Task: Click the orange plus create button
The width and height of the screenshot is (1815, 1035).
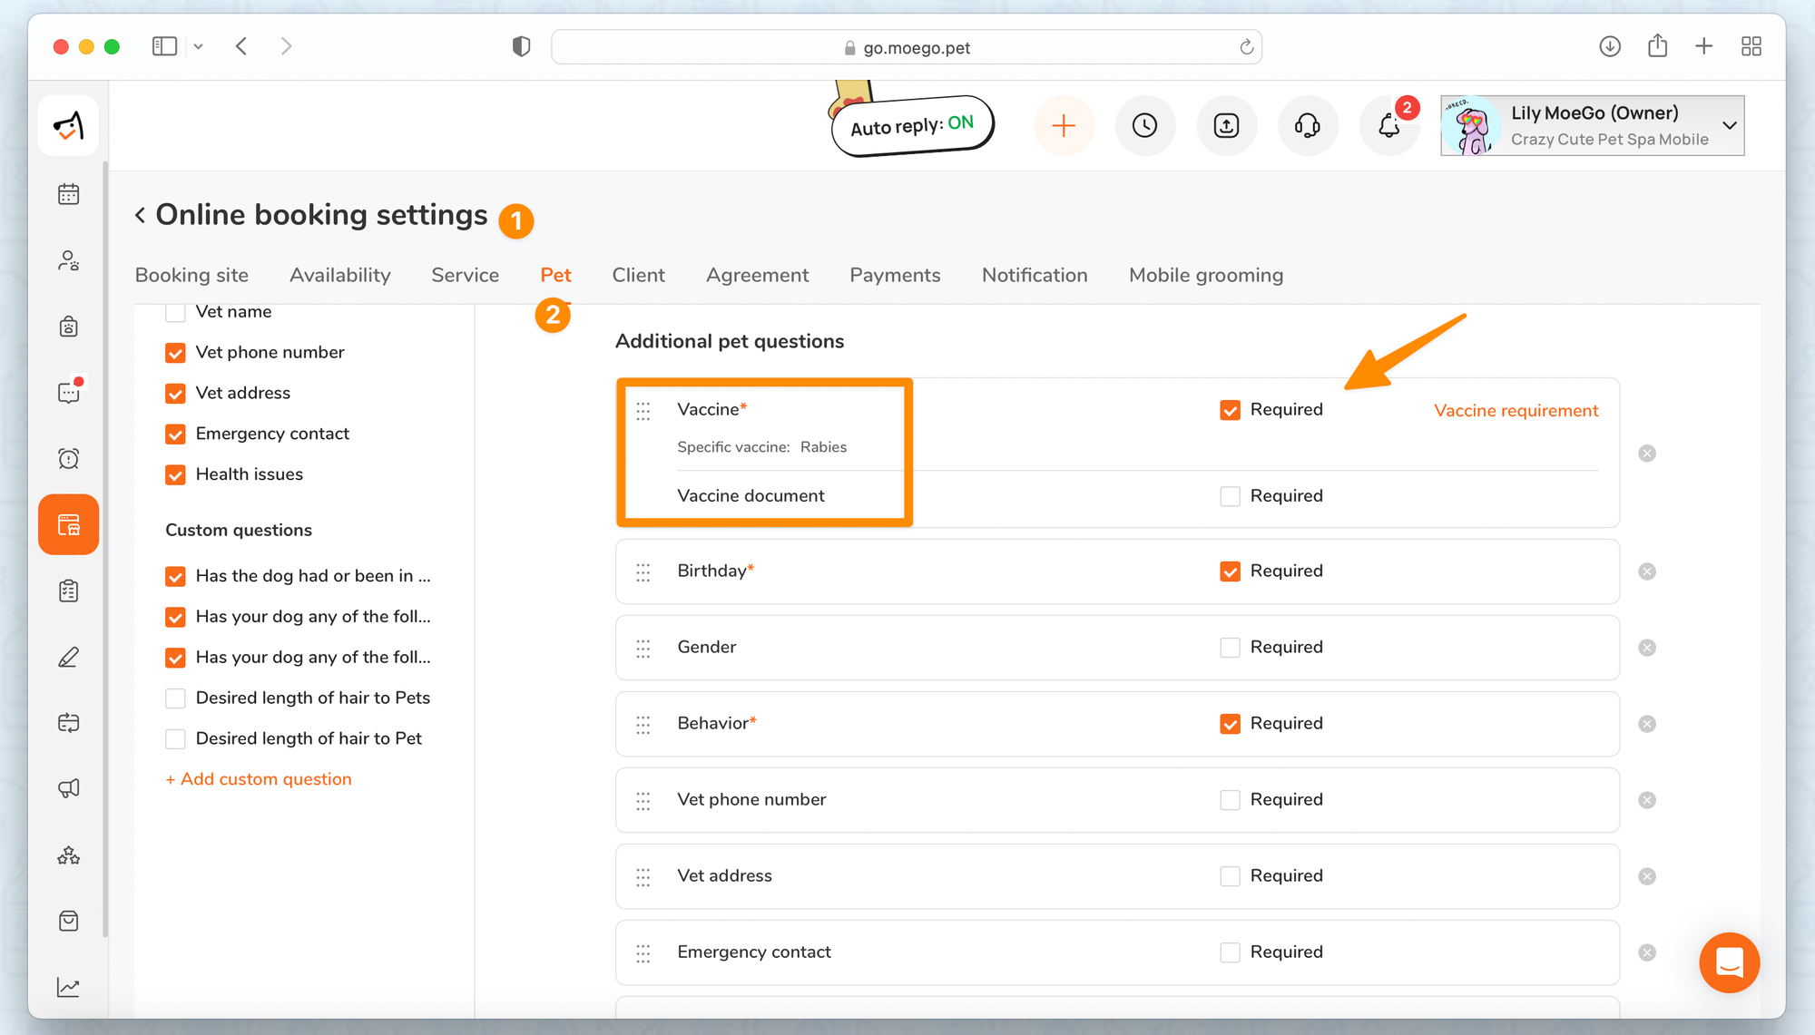Action: pyautogui.click(x=1064, y=125)
